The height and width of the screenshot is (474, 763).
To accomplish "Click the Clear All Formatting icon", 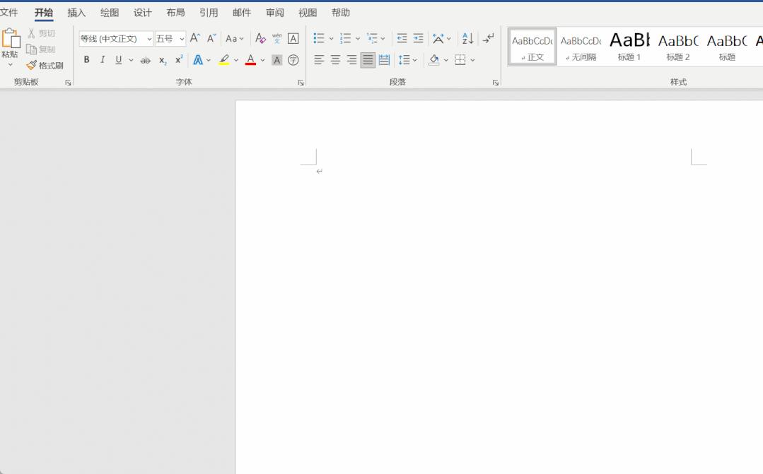I will [260, 39].
